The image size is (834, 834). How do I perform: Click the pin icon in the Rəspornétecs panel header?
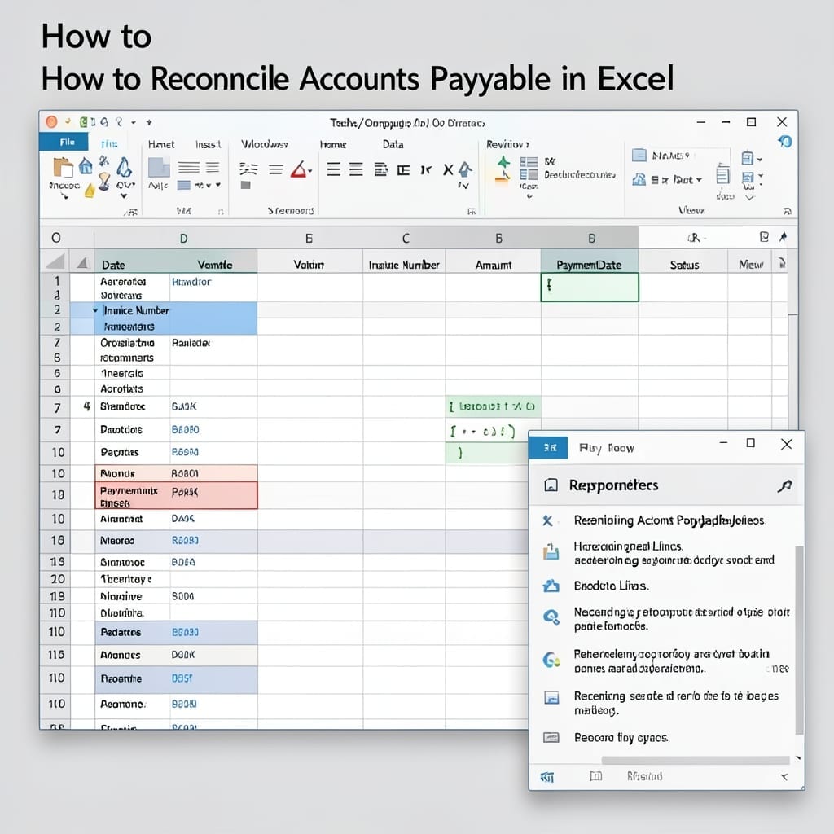[784, 485]
